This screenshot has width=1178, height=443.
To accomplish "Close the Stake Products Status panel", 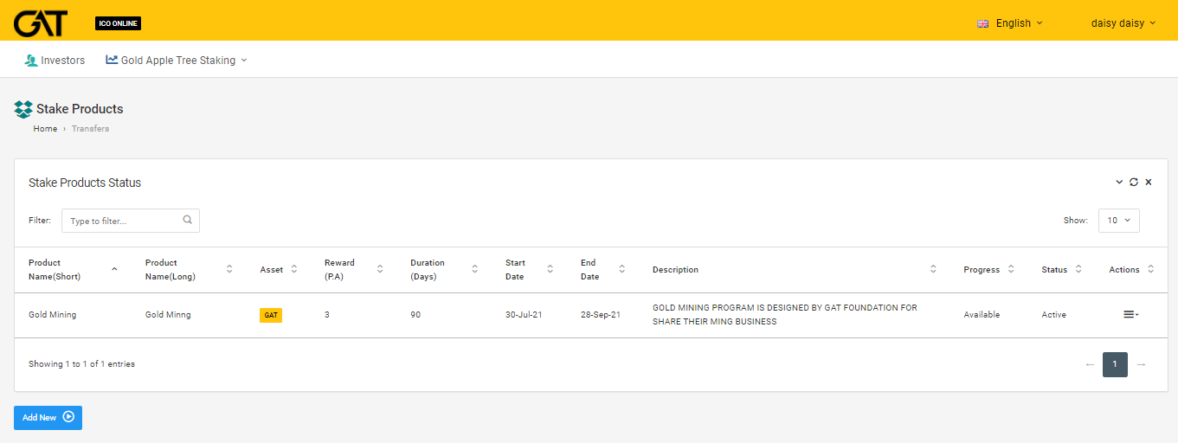I will 1149,182.
